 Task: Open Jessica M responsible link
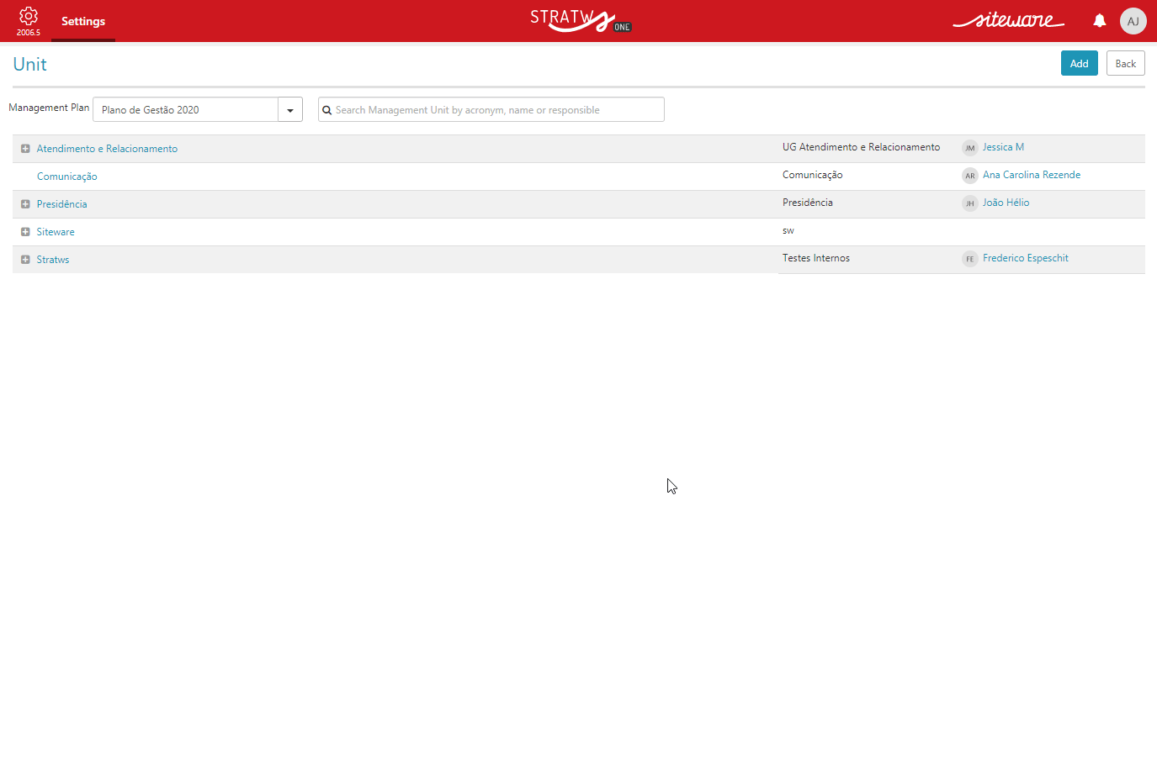pos(1003,147)
